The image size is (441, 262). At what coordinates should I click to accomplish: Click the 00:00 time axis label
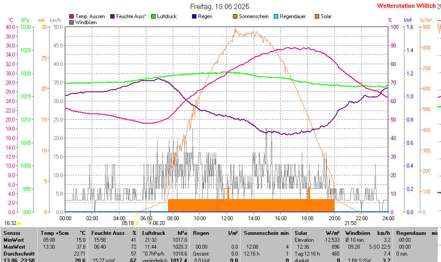point(65,218)
